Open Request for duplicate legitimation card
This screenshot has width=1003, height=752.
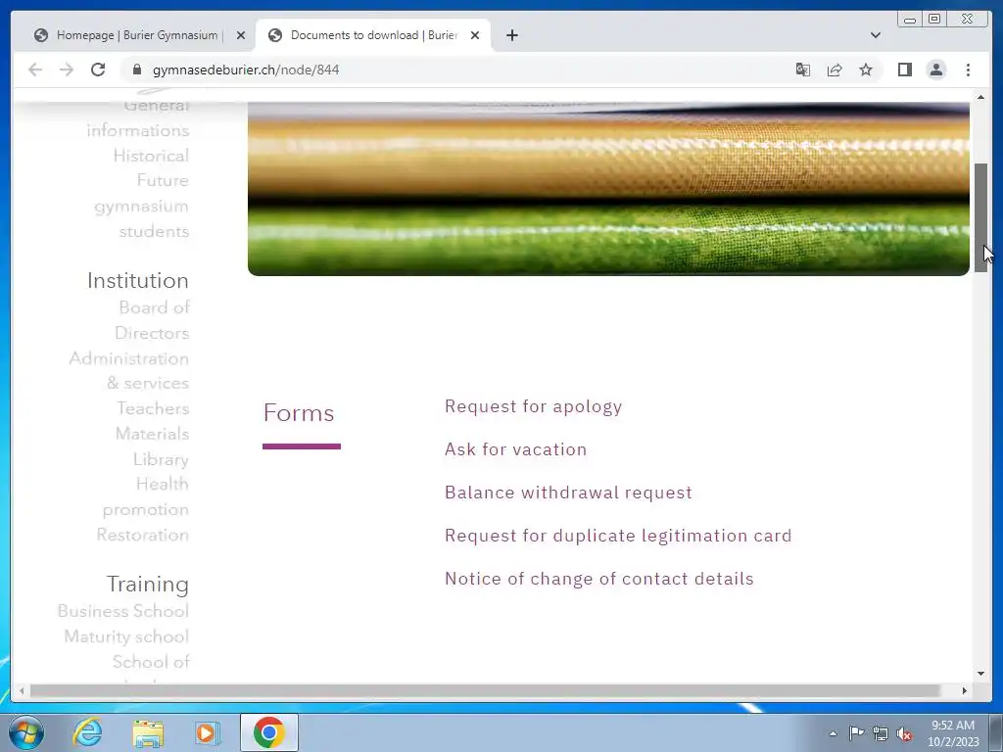[x=618, y=536]
